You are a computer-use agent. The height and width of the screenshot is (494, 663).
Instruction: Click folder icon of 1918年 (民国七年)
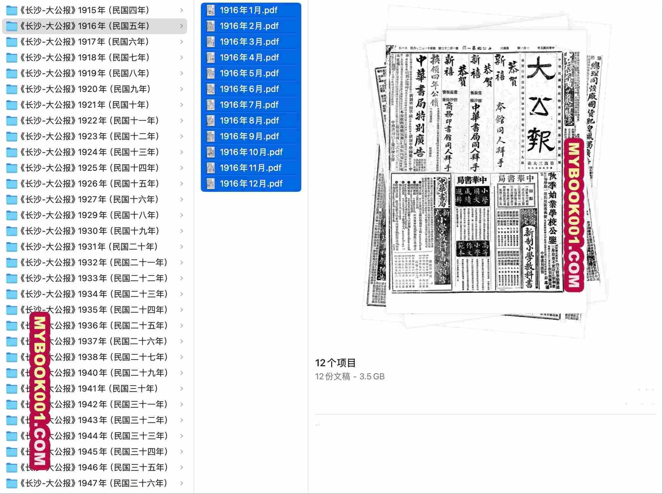(x=12, y=58)
